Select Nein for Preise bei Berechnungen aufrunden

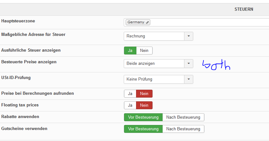(144, 93)
